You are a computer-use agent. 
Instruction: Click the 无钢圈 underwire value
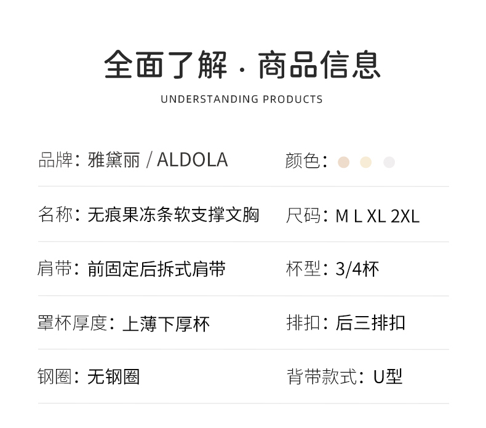pos(114,376)
